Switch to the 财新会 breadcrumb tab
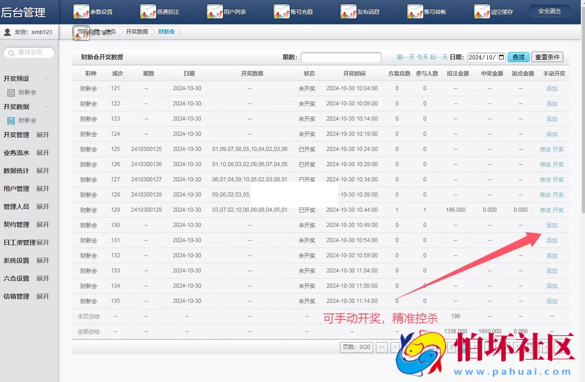585x382 pixels. [165, 32]
